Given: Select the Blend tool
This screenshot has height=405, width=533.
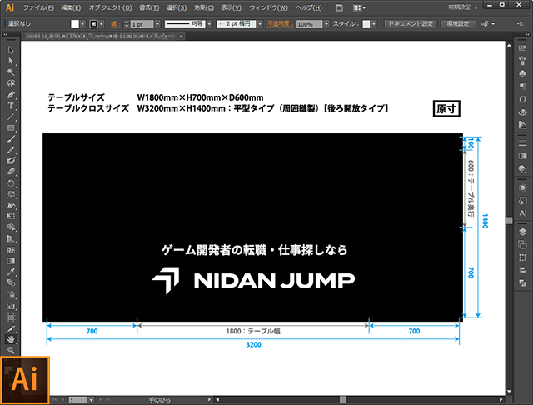Looking at the screenshot, I should (x=11, y=283).
